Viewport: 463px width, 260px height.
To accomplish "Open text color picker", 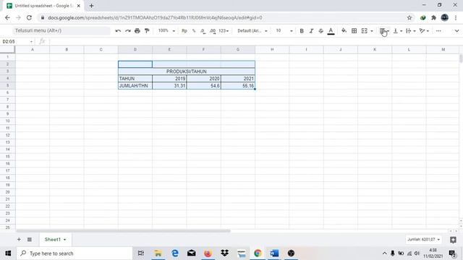I will pos(331,30).
